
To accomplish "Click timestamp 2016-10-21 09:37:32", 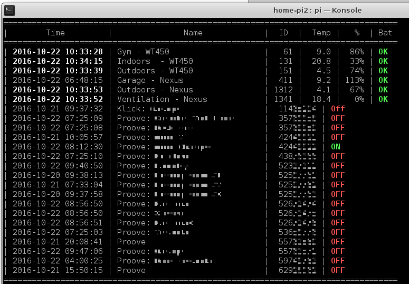I will (x=58, y=109).
